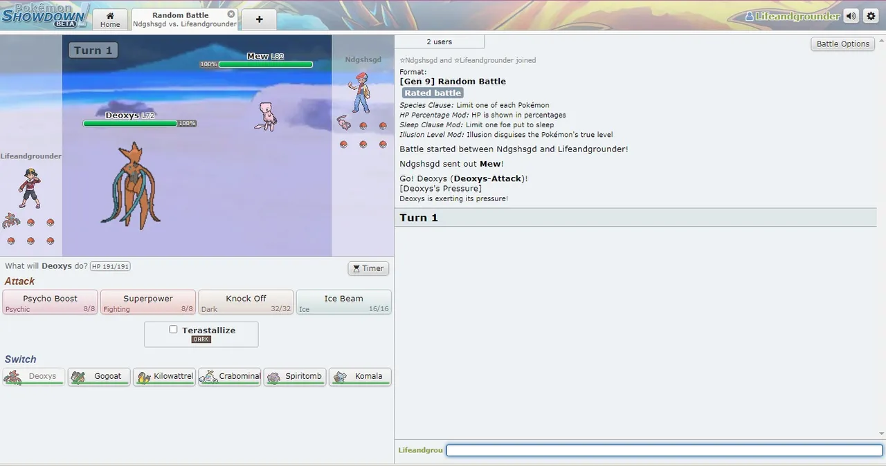Image resolution: width=886 pixels, height=466 pixels.
Task: Click 'Deoxys is exerting its pressure!' log line
Action: coord(453,199)
